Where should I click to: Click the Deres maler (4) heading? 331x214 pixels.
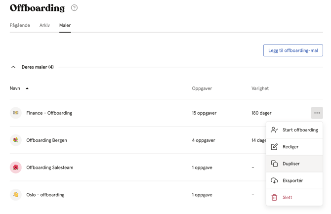coord(38,67)
